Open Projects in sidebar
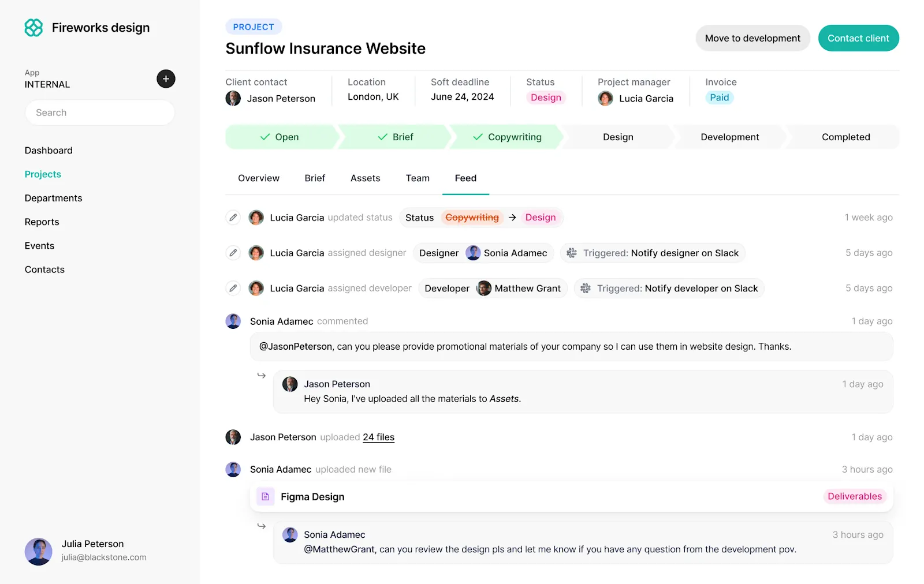Image resolution: width=924 pixels, height=584 pixels. point(43,174)
